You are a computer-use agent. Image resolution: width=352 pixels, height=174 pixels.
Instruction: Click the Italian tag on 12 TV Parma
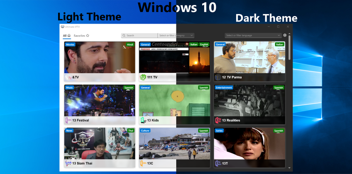[279, 45]
